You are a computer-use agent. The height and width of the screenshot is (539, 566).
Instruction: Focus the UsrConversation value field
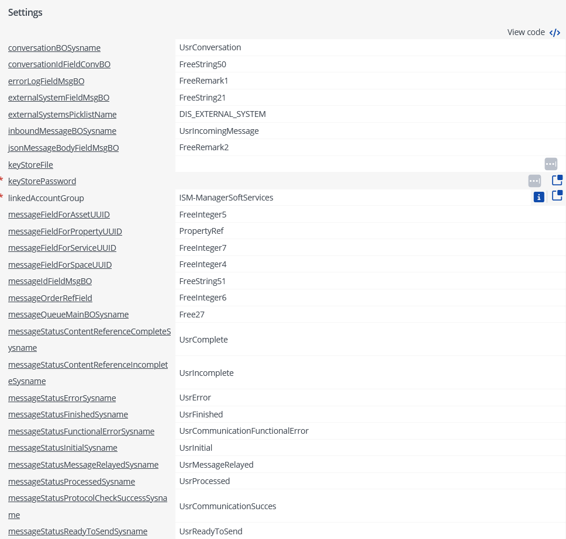tap(370, 47)
